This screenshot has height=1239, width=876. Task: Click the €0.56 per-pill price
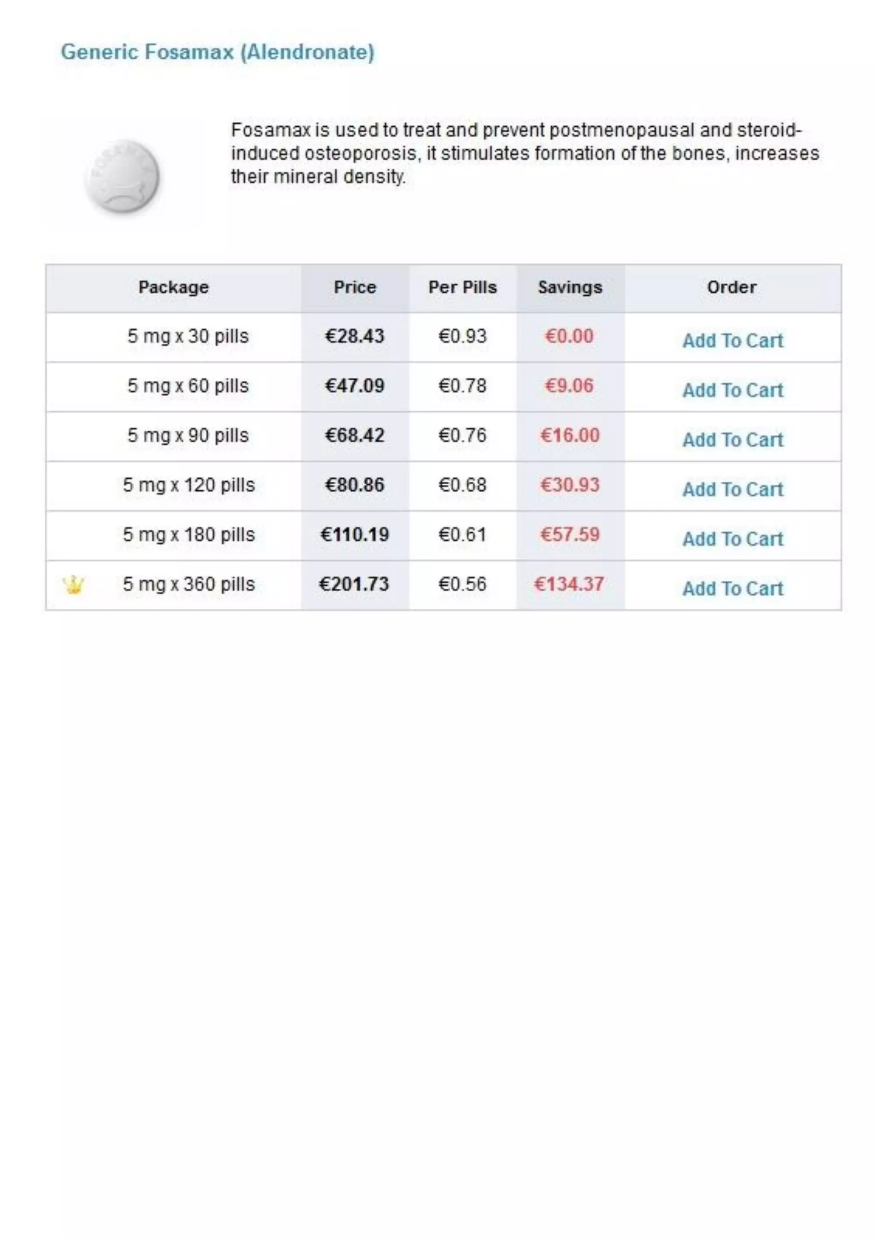[462, 584]
